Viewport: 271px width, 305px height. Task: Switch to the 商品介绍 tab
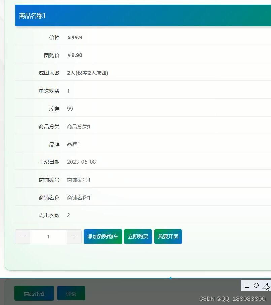click(x=34, y=293)
